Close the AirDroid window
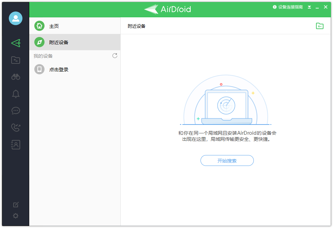This screenshot has width=333, height=228. 326,7
